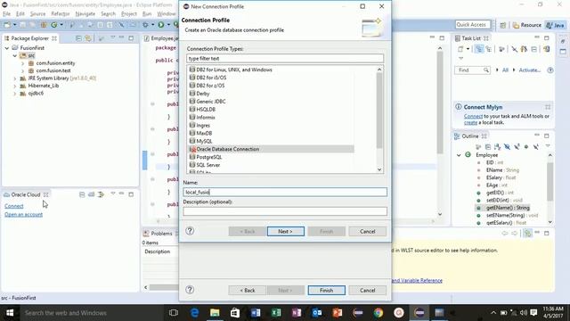Open the File menu
Viewport: 570px width, 321px height.
(6, 14)
